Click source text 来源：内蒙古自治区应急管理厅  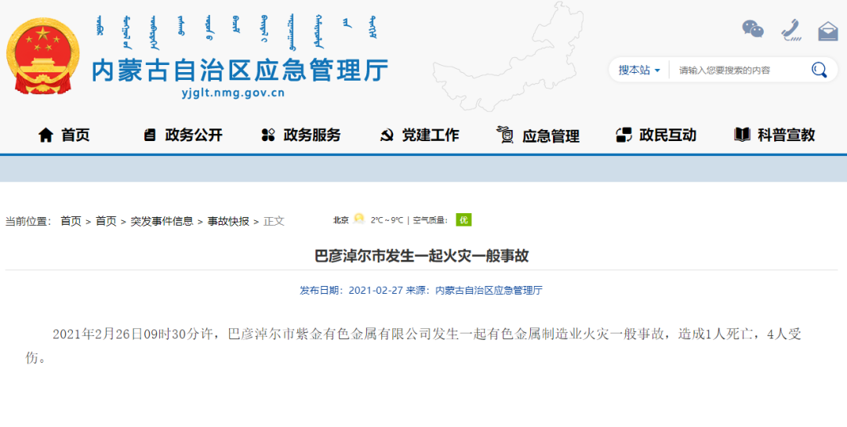[x=474, y=291]
